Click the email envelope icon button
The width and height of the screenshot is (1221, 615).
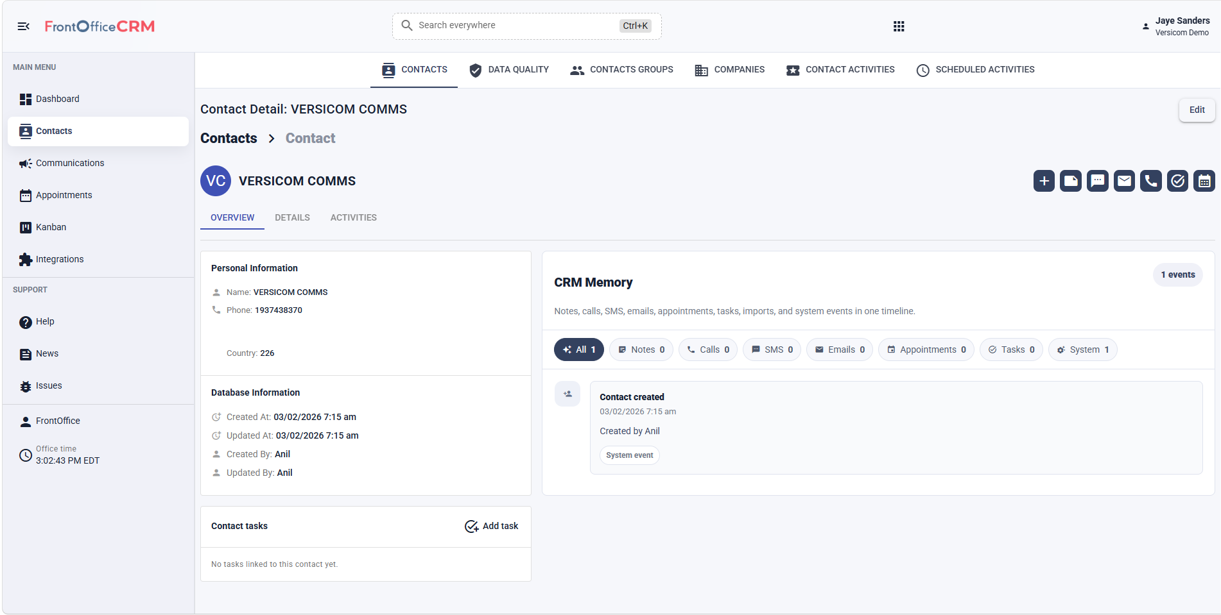point(1124,181)
